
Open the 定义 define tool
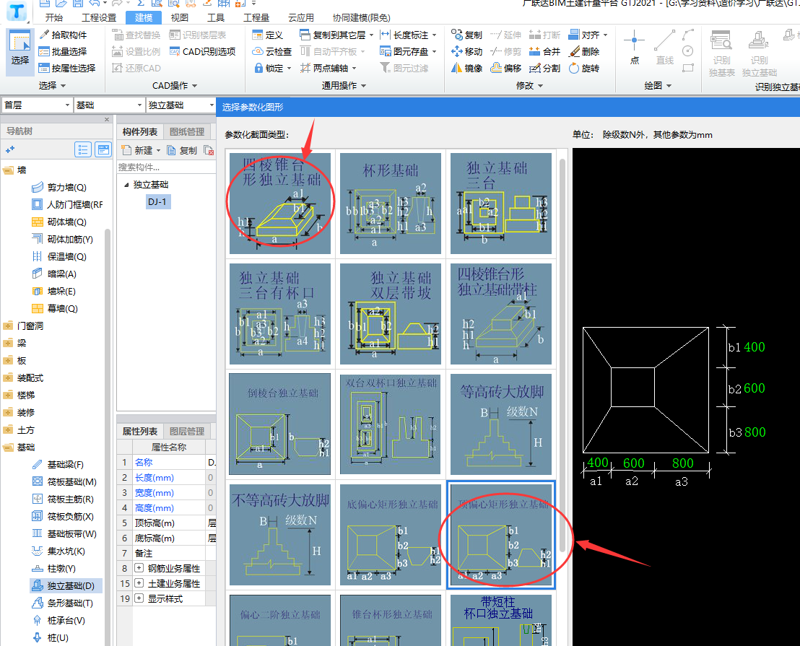point(268,35)
